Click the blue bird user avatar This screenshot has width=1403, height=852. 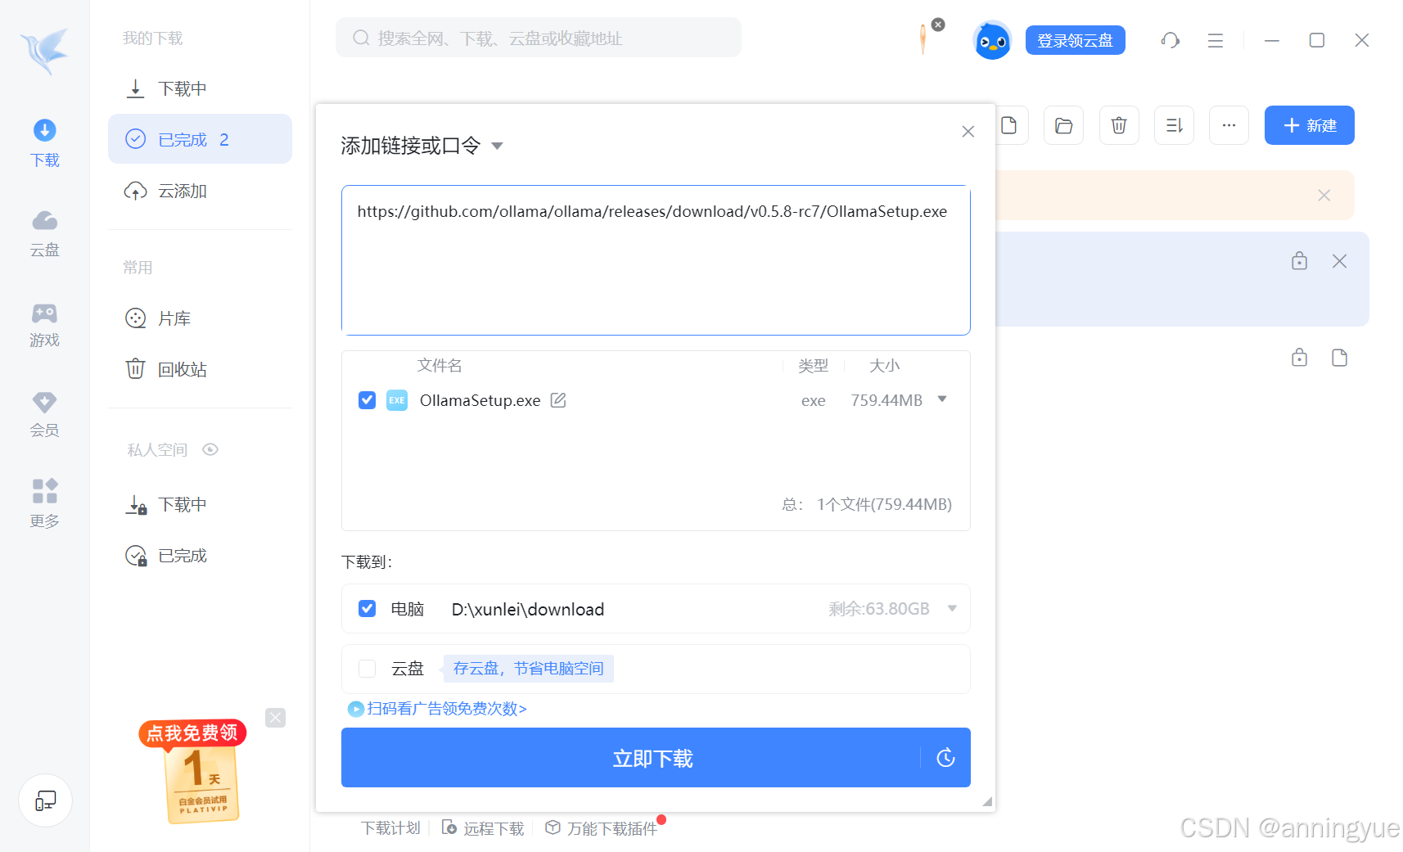(x=992, y=40)
